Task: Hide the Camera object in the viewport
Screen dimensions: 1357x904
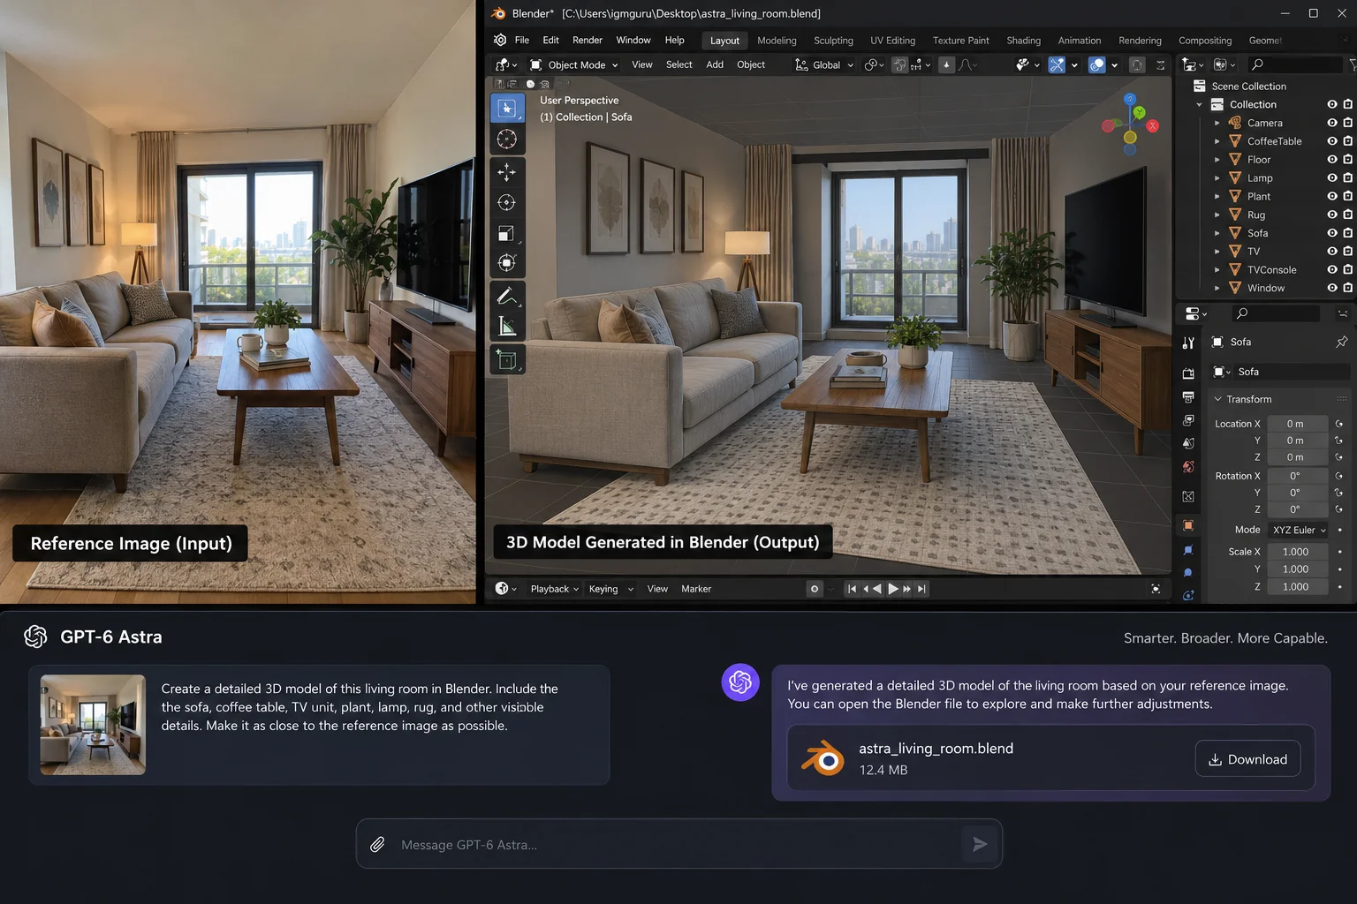Action: (x=1332, y=123)
